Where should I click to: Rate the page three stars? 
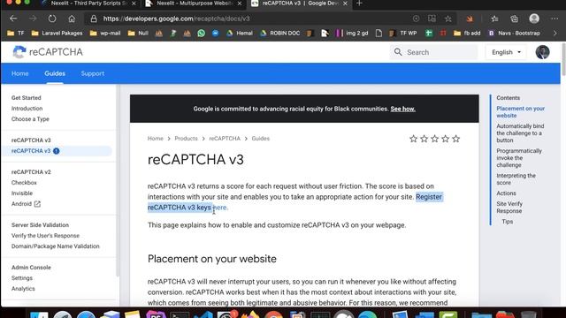(x=434, y=139)
